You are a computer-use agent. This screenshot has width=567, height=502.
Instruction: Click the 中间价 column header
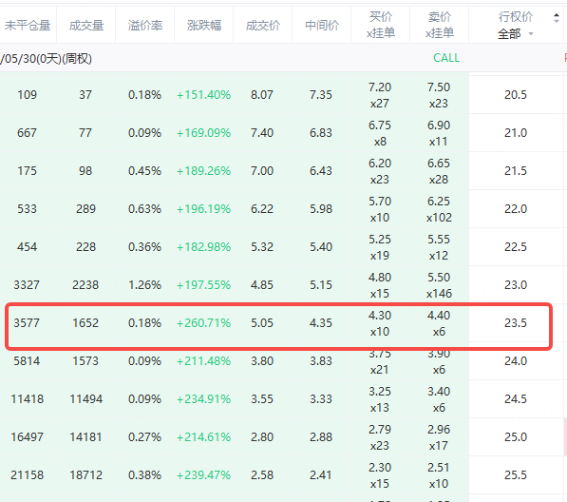tap(321, 26)
